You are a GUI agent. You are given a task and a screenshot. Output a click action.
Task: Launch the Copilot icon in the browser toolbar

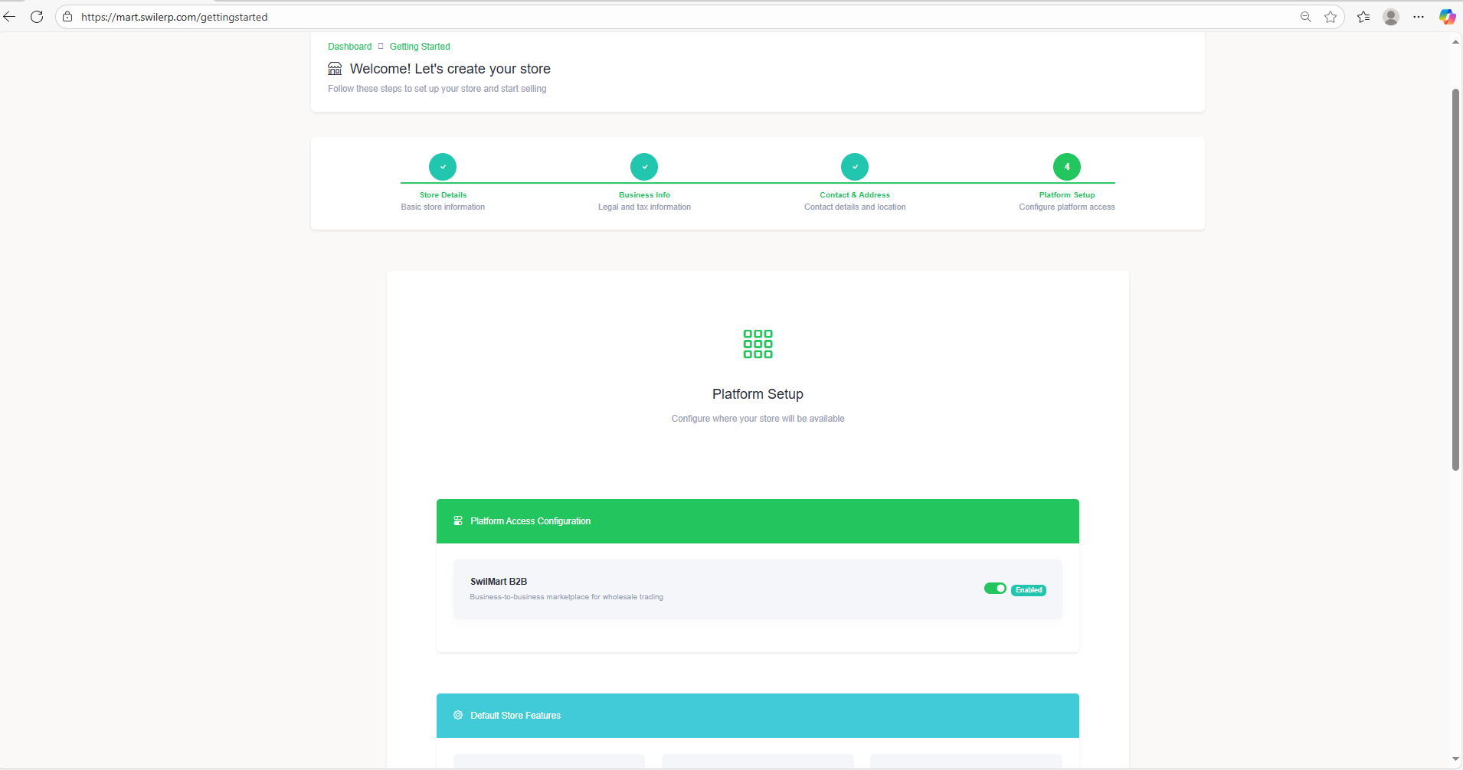click(x=1447, y=17)
